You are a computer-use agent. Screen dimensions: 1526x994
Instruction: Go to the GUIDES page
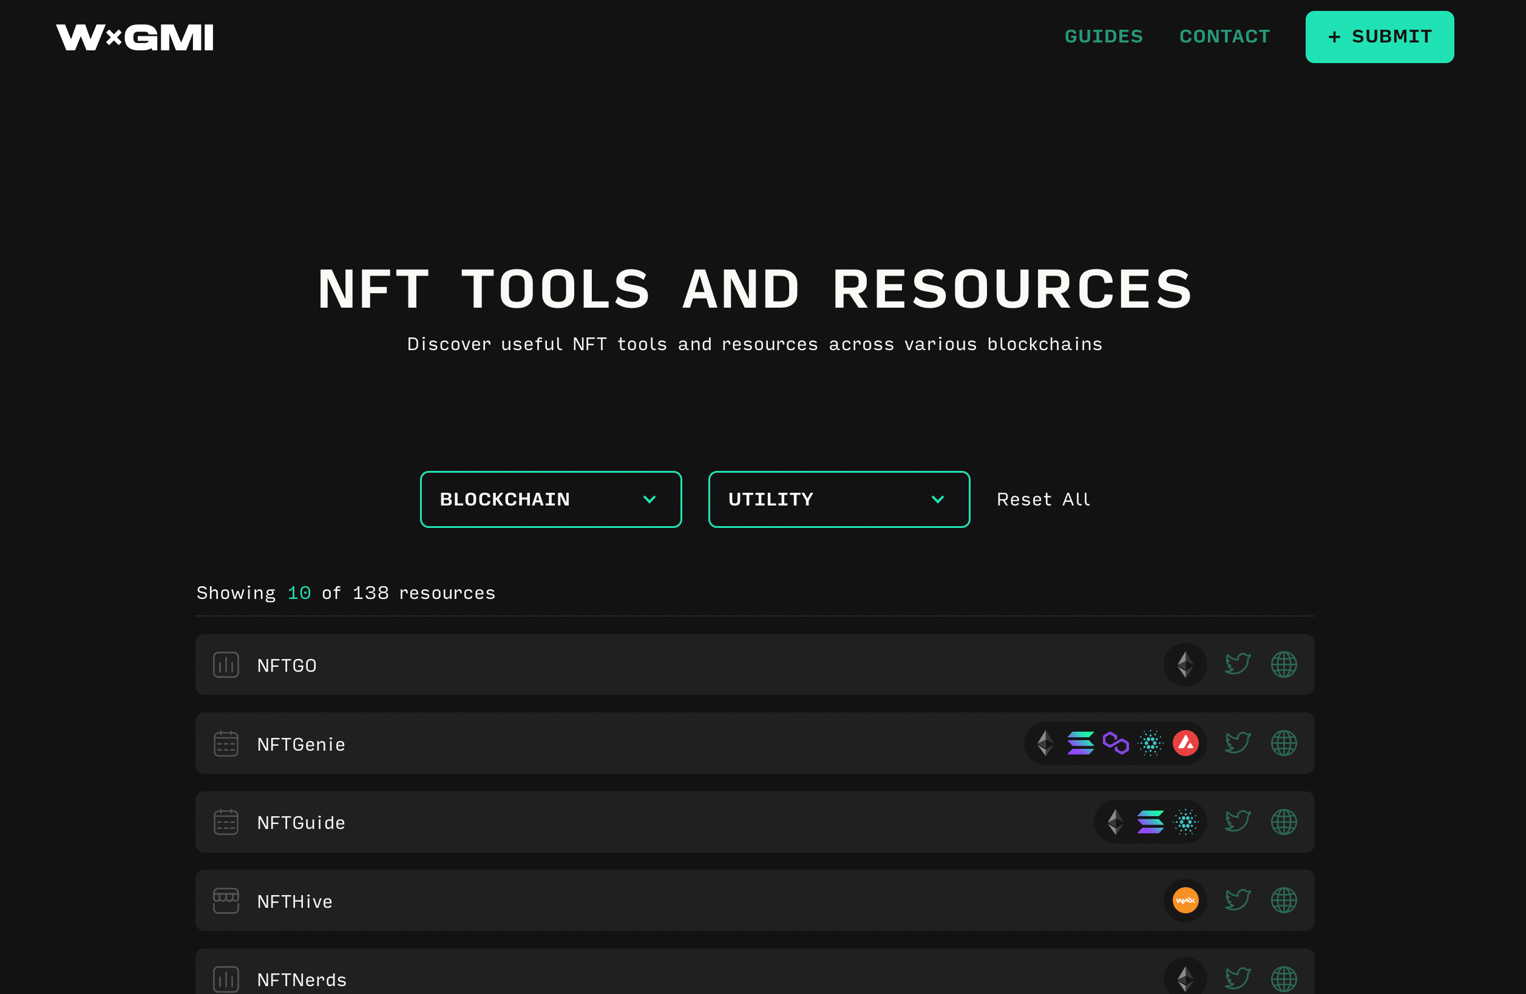(1104, 36)
